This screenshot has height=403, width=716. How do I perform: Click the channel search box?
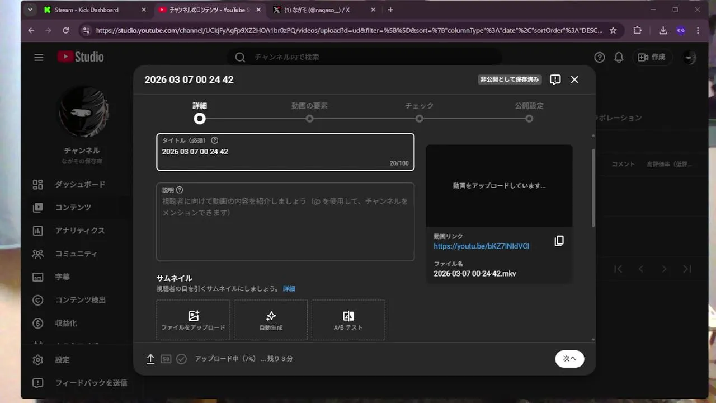(364, 57)
